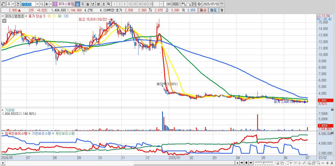Click the 1 interval button

click(114, 4)
